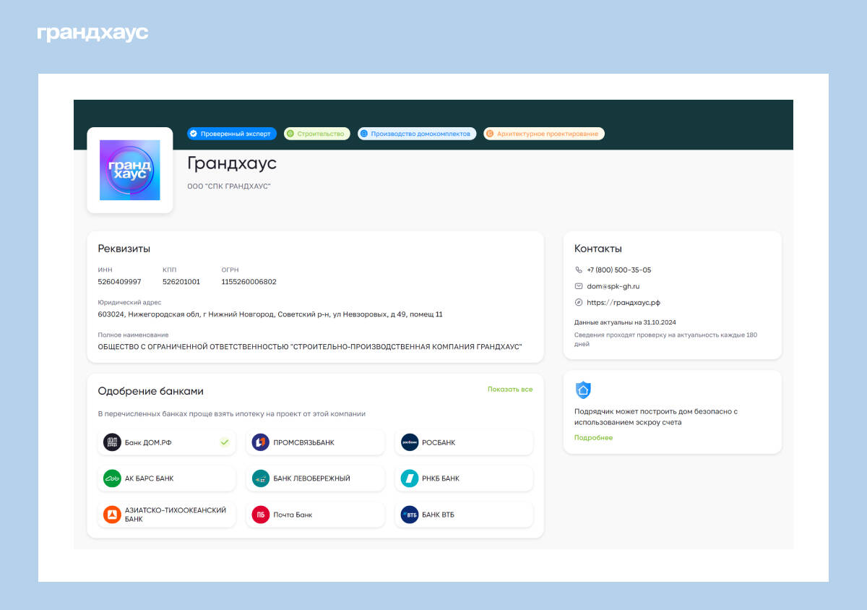Select the Строительство category tag
This screenshot has height=610, width=867.
[317, 134]
